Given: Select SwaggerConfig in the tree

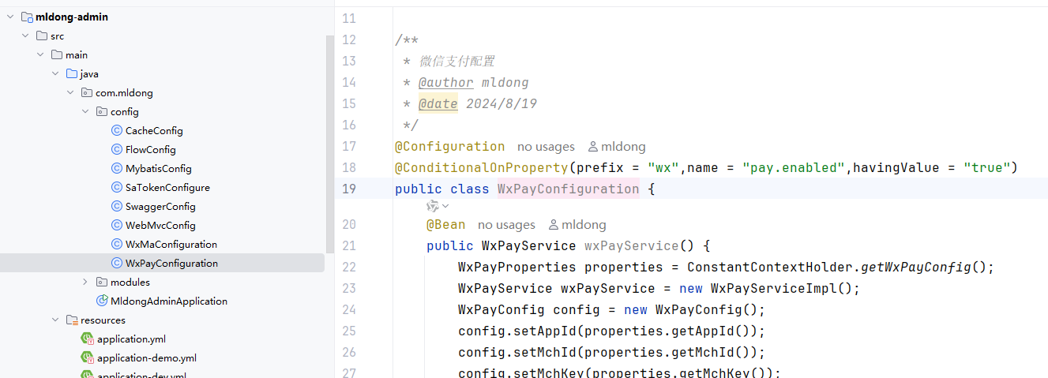Looking at the screenshot, I should pyautogui.click(x=160, y=207).
